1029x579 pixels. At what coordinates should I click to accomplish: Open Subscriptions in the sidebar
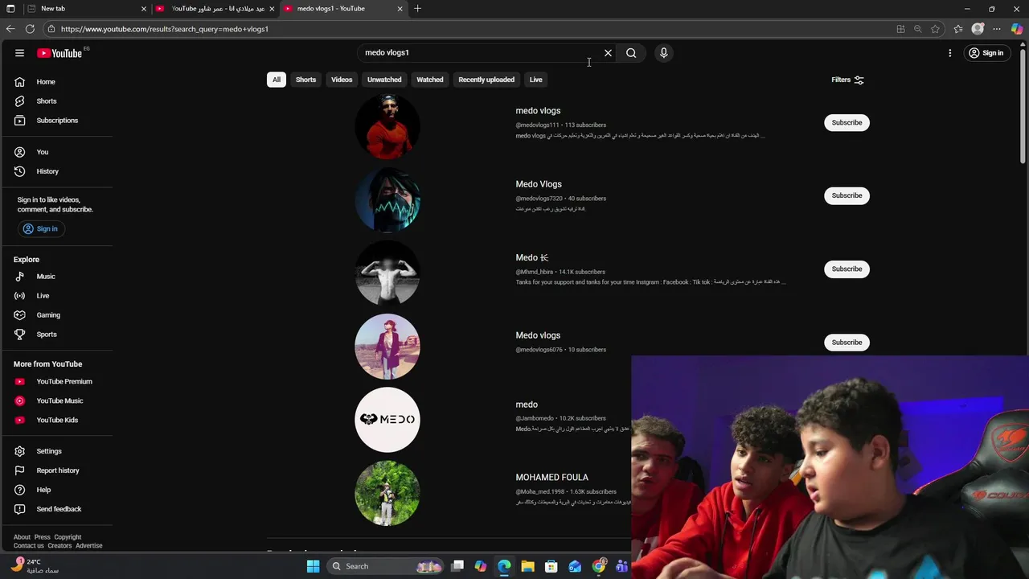(x=56, y=121)
